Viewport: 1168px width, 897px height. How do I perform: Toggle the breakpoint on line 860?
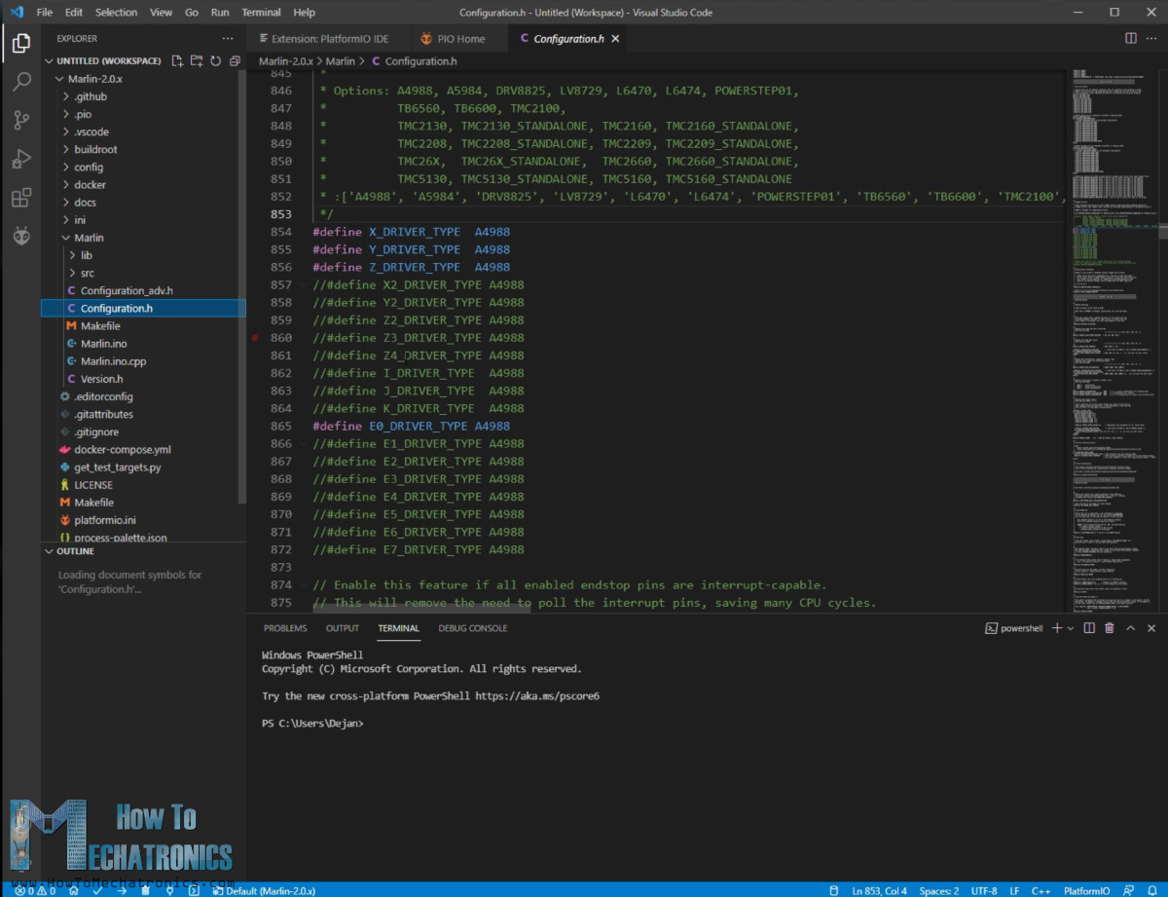[x=256, y=338]
